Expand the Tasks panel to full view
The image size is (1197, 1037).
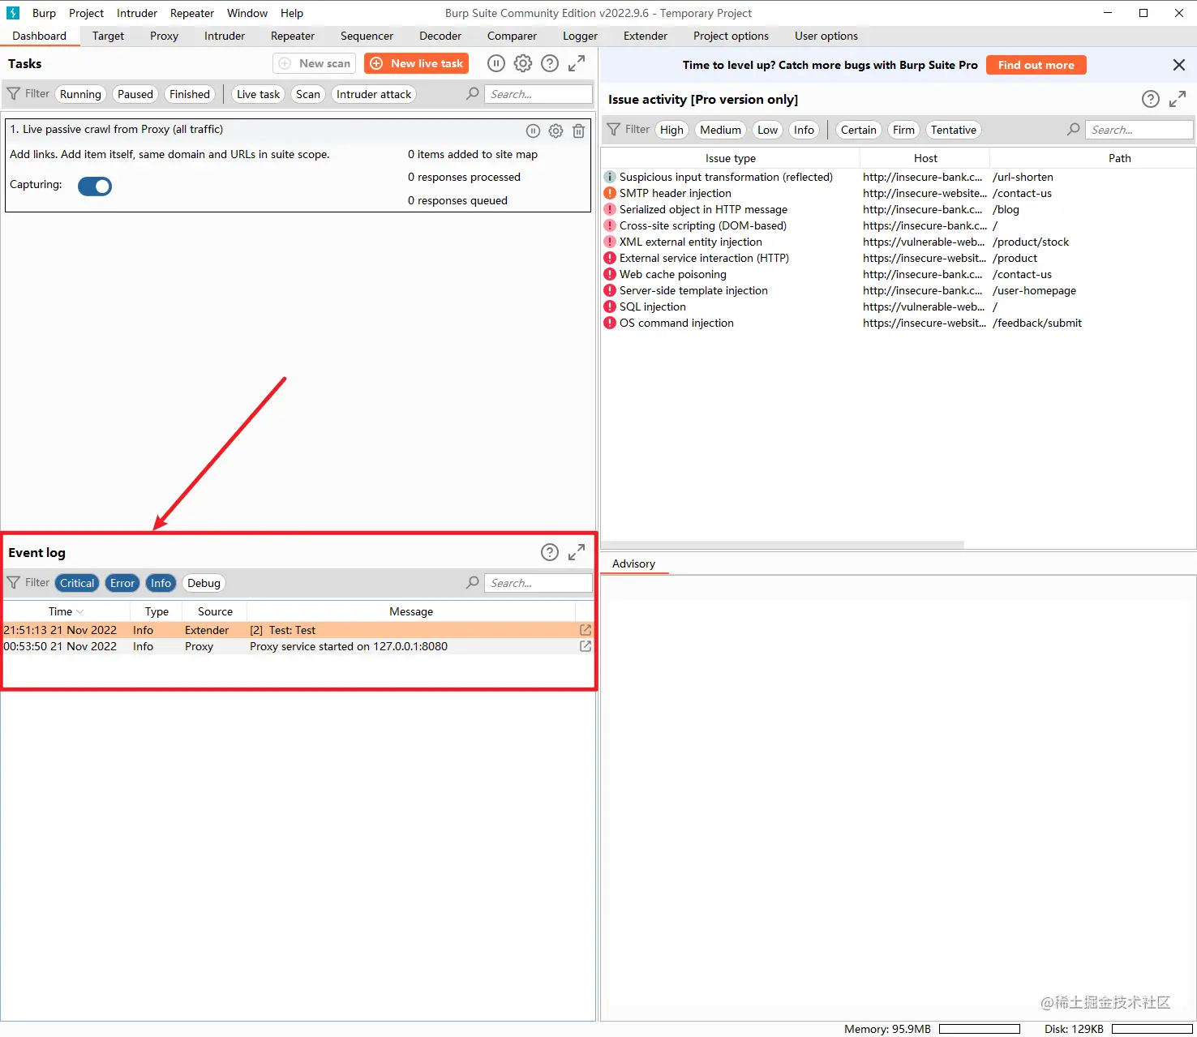[577, 63]
